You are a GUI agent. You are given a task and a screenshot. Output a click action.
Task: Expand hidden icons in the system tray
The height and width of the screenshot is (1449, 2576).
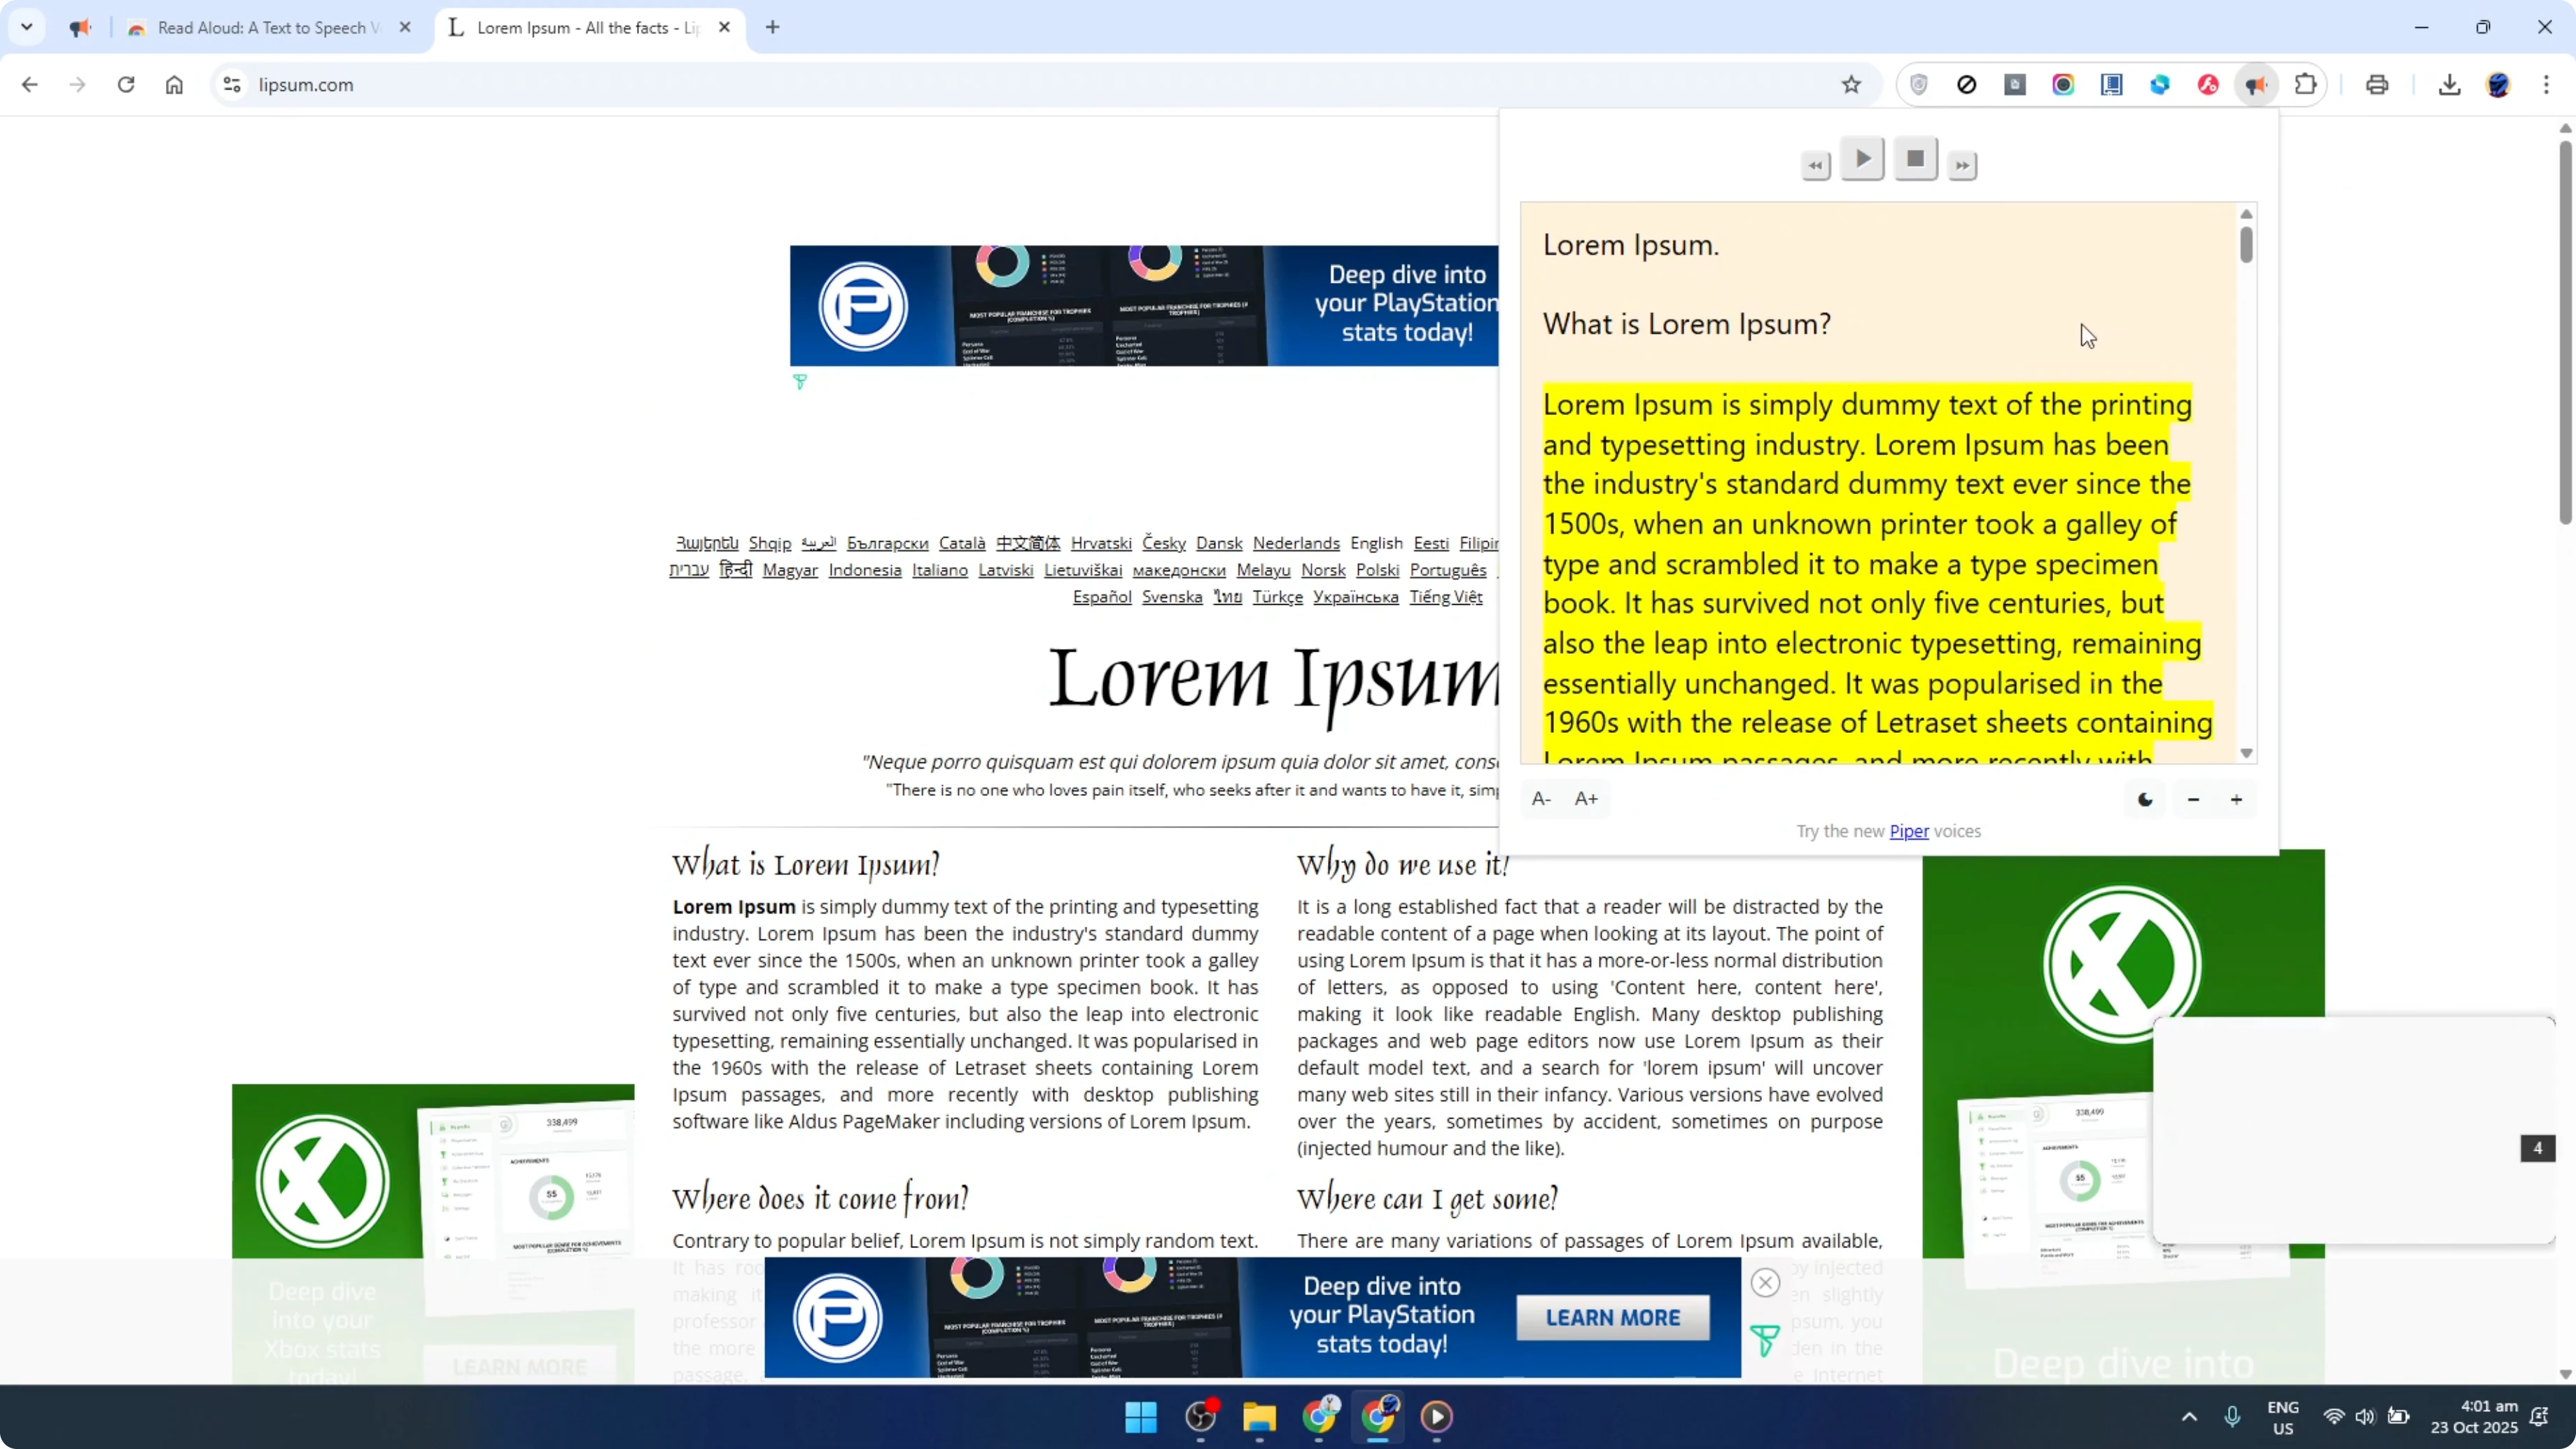[2189, 1416]
